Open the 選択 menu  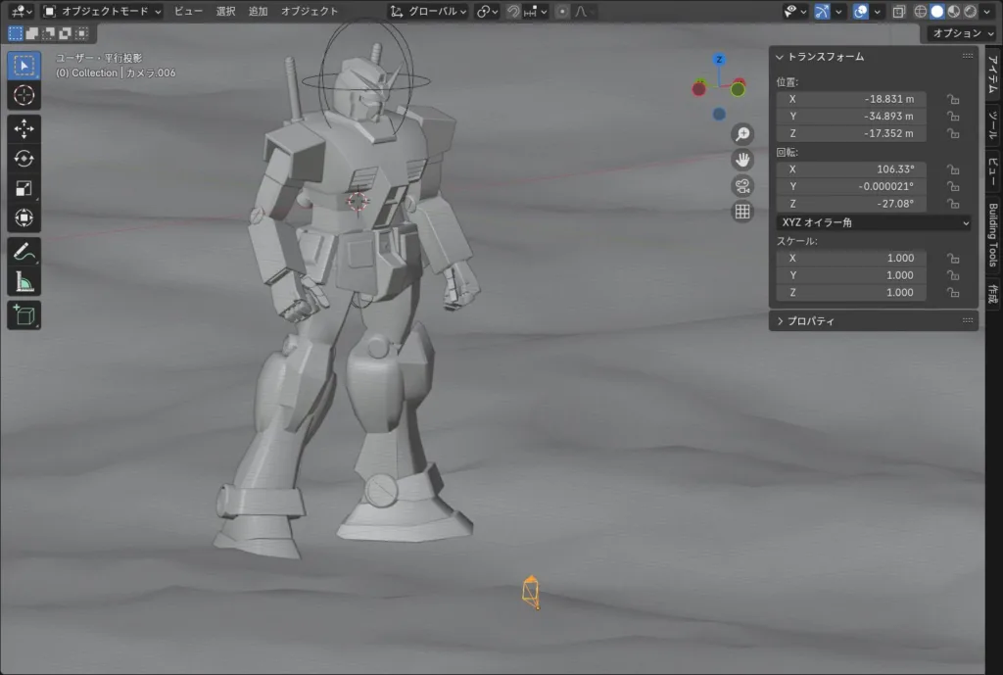225,11
